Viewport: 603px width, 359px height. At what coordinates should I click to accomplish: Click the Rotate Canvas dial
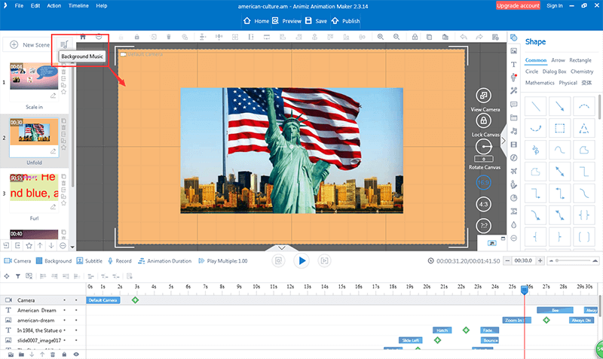tap(484, 147)
